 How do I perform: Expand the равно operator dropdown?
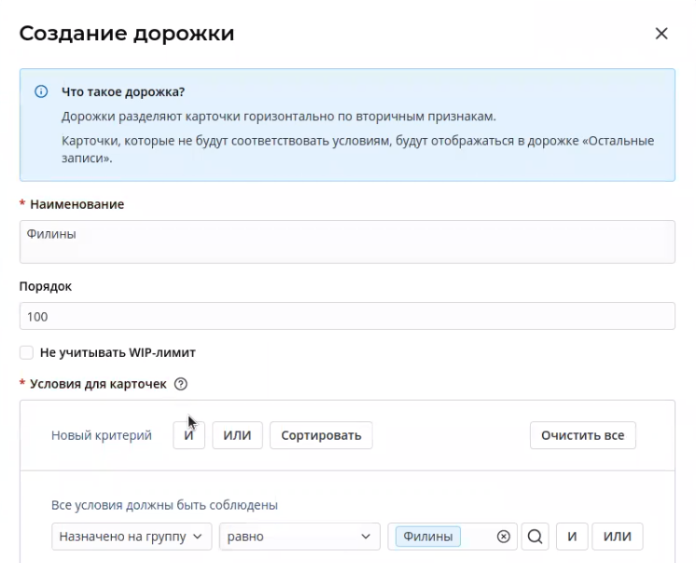click(x=299, y=536)
